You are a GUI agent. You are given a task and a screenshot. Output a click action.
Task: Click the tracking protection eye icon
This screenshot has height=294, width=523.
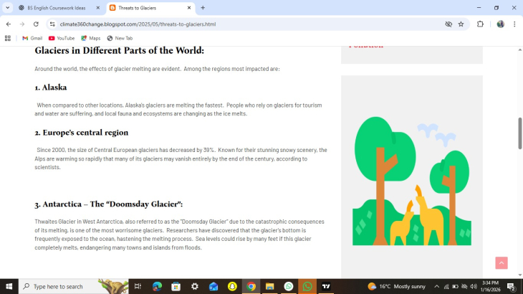[x=448, y=24]
